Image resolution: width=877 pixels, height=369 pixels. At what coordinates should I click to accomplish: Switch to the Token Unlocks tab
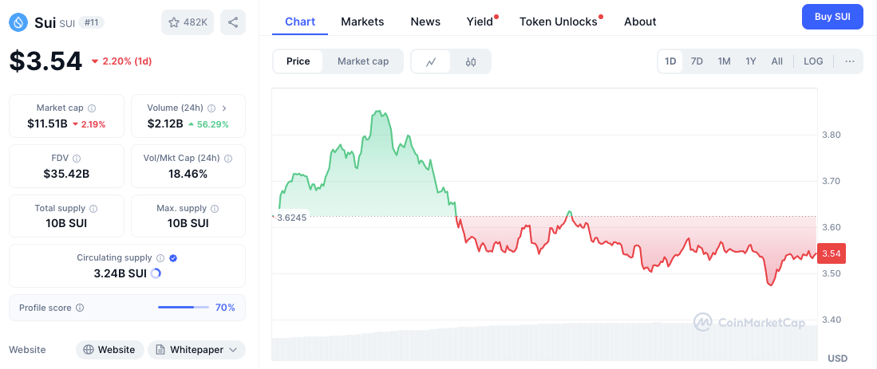click(x=559, y=22)
